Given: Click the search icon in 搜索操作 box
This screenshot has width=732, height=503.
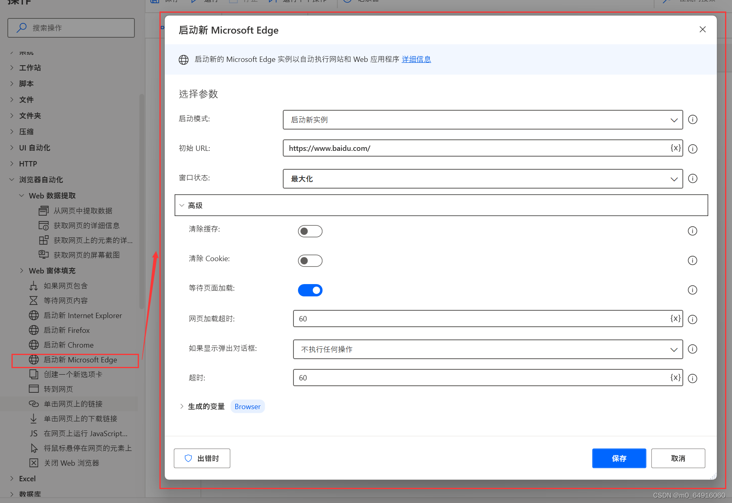Looking at the screenshot, I should [22, 27].
